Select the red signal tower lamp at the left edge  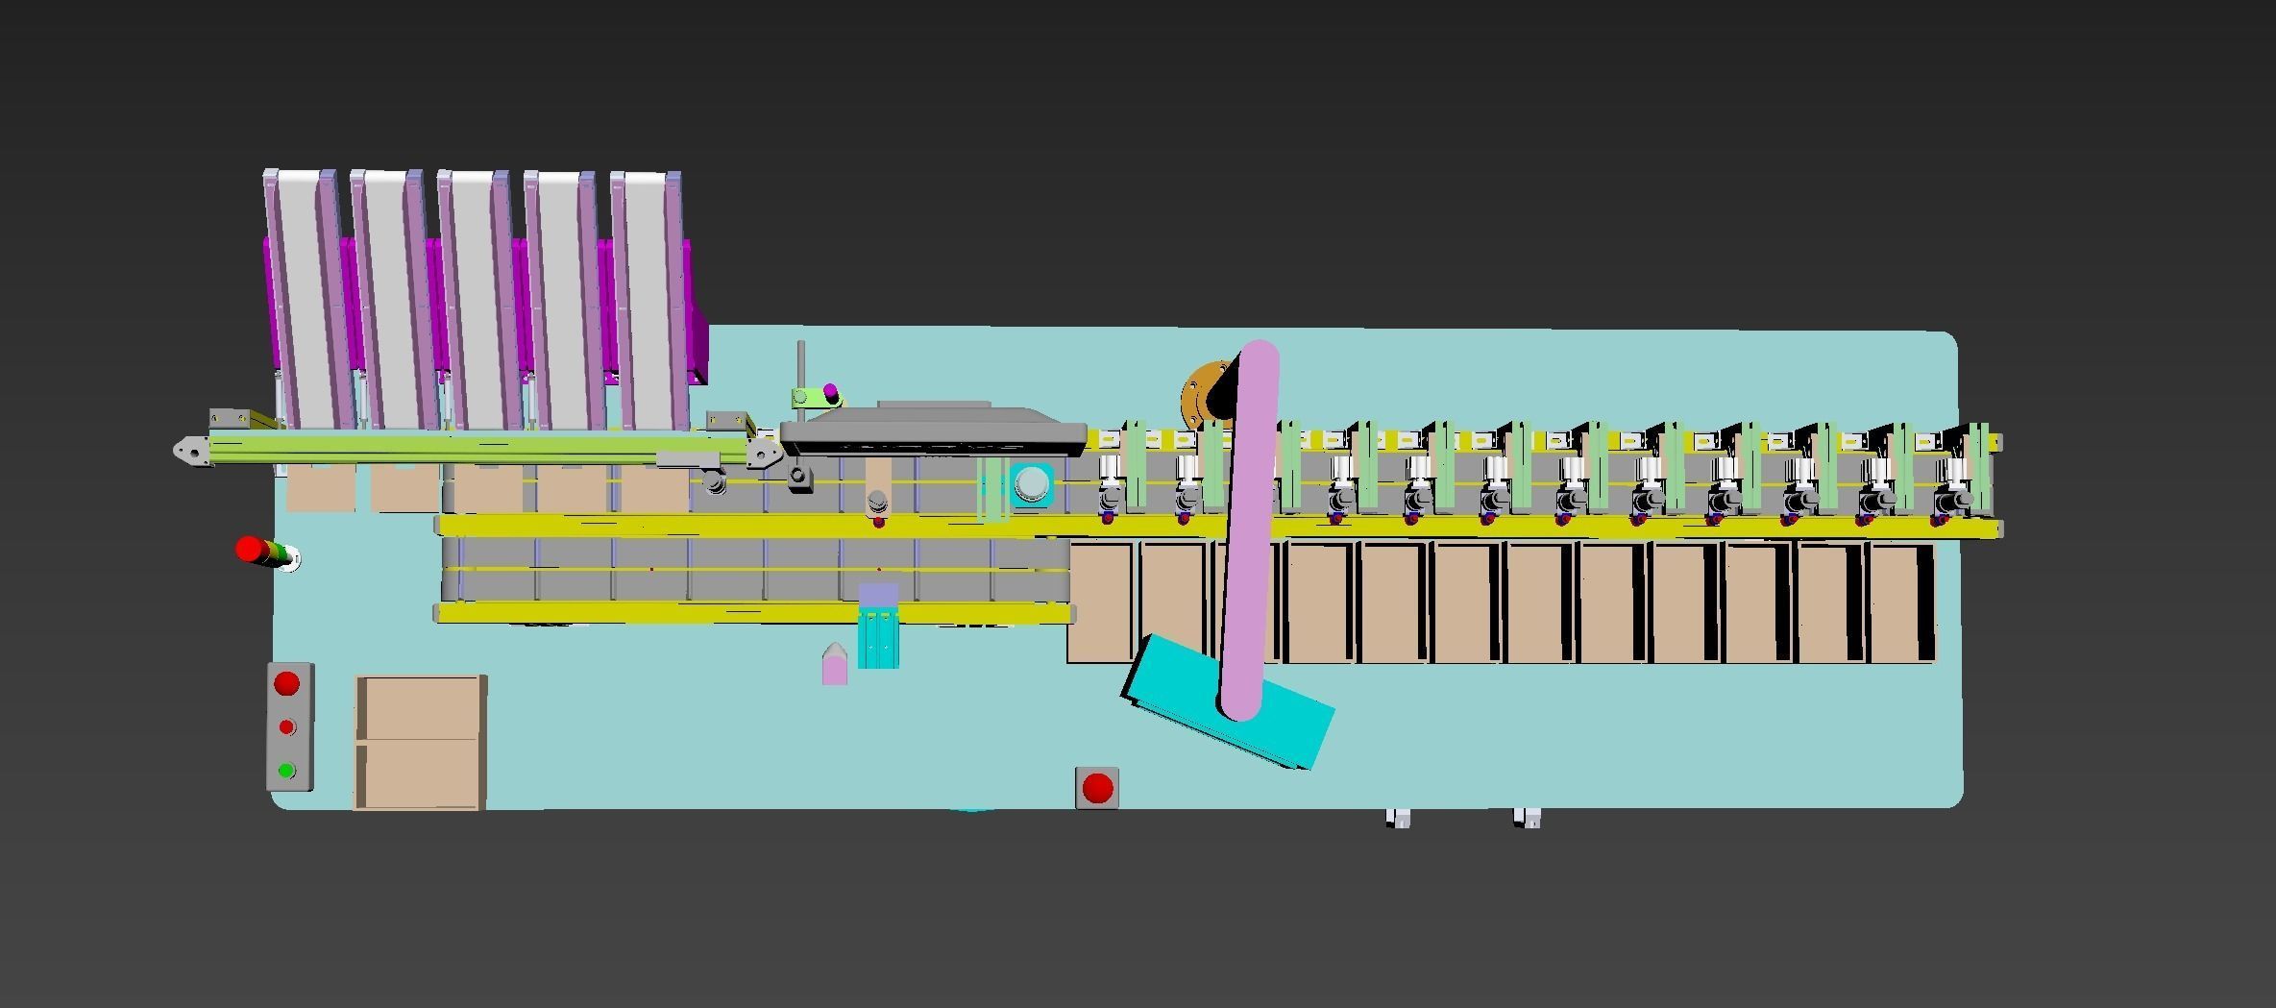point(248,549)
